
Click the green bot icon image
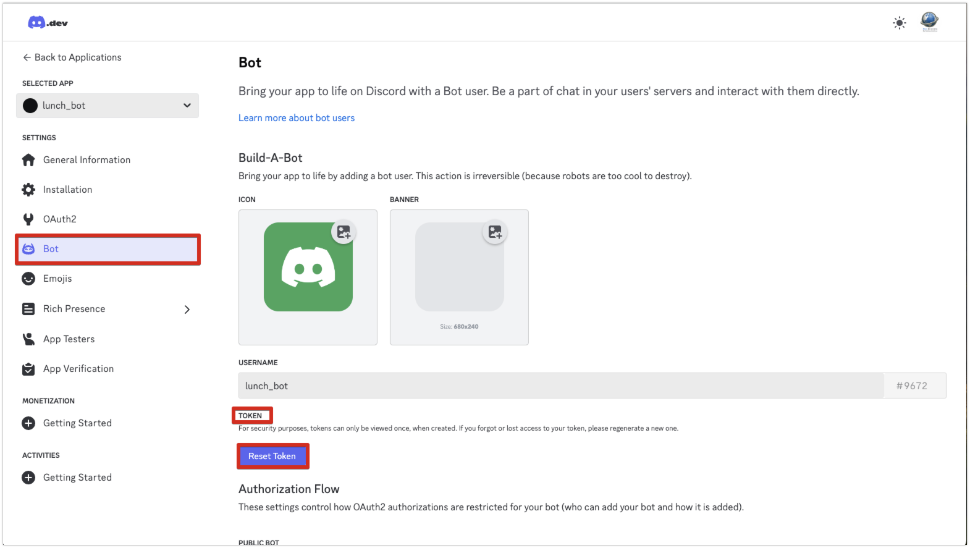pyautogui.click(x=308, y=267)
